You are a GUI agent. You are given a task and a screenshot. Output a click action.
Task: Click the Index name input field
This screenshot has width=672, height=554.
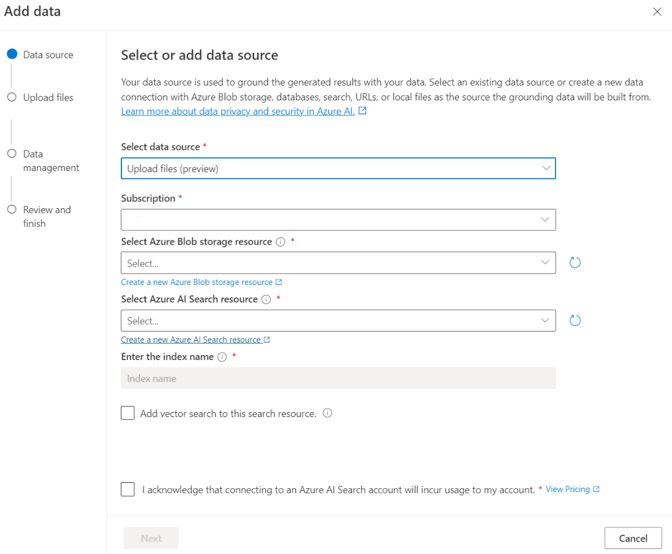tap(338, 379)
